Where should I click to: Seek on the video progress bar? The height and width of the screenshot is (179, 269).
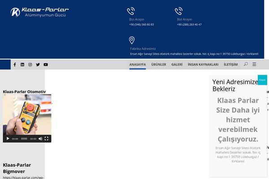tap(24, 139)
